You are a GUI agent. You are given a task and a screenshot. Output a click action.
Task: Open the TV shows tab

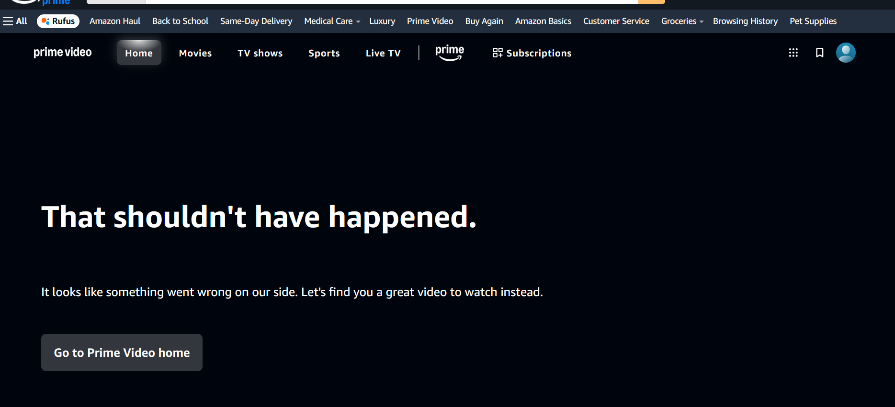click(260, 53)
